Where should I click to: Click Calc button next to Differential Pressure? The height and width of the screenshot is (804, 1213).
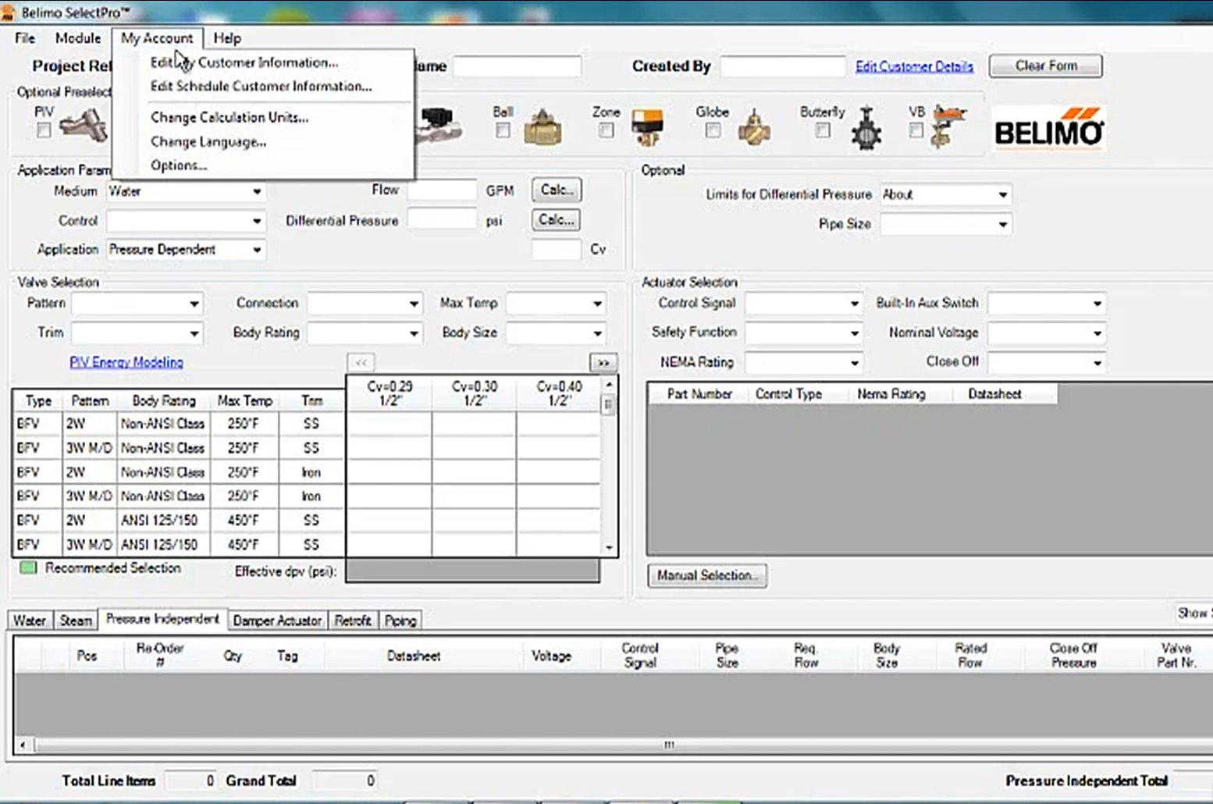[557, 220]
